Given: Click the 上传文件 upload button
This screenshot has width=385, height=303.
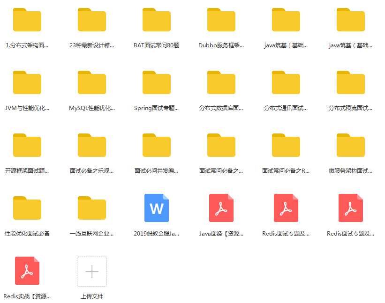Looking at the screenshot, I should coord(92,272).
